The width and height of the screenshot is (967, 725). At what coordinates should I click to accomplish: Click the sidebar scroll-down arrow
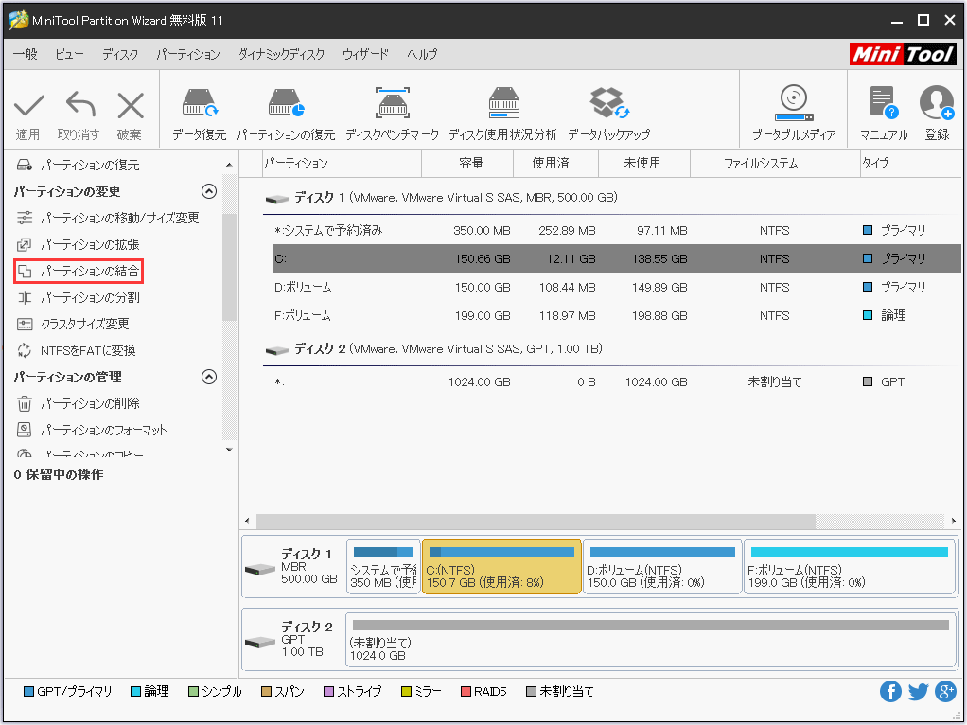(229, 450)
